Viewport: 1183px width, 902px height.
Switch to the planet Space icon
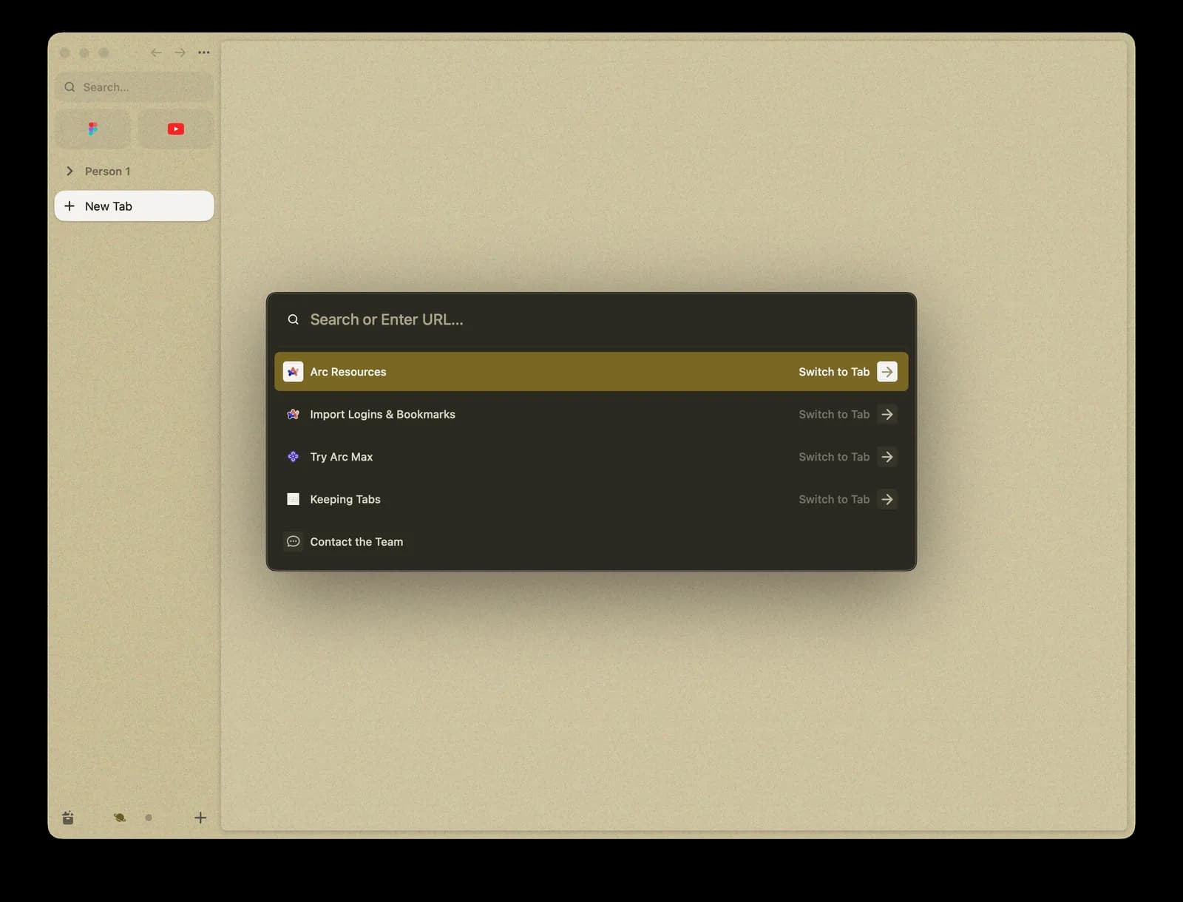coord(119,817)
